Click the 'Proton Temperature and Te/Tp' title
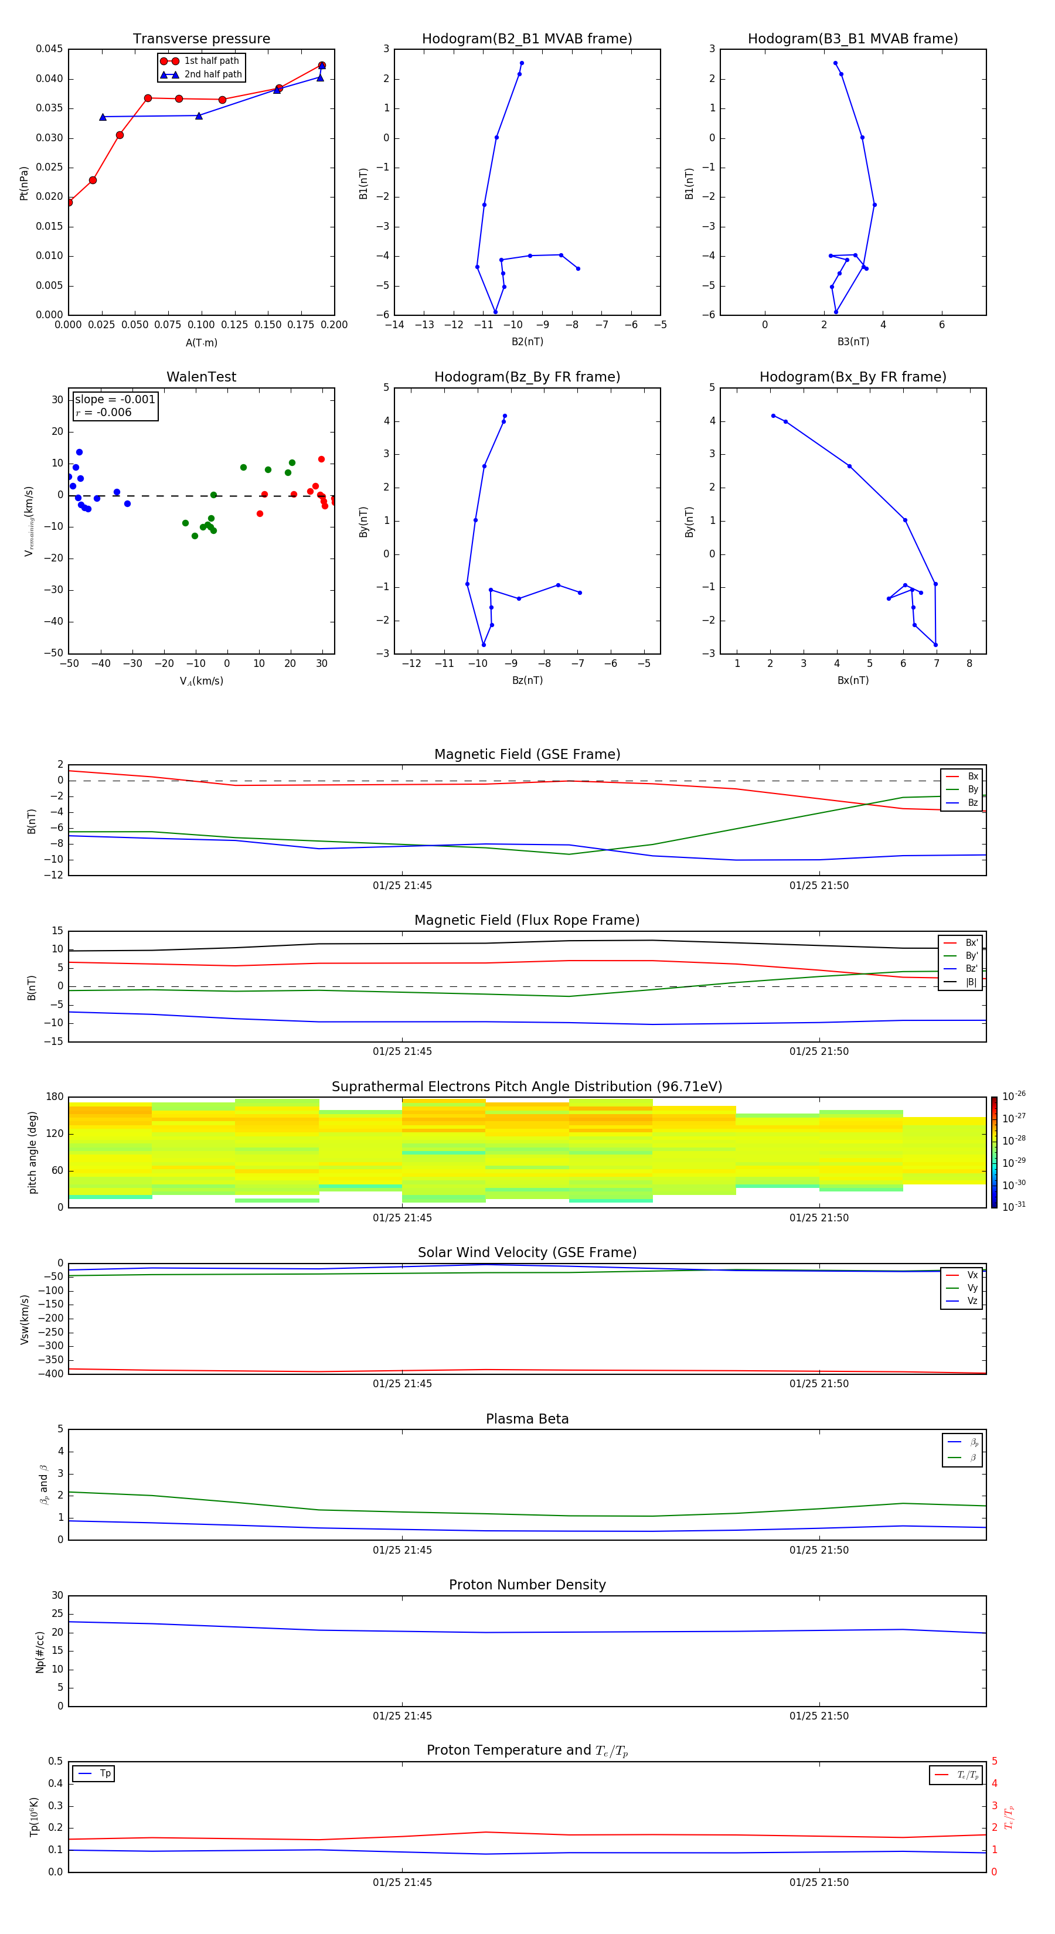 tap(527, 1751)
